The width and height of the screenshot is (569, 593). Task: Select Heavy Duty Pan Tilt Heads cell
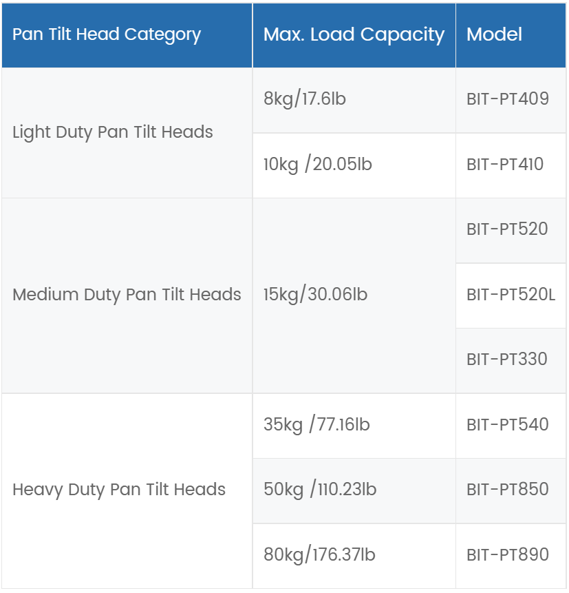(127, 491)
